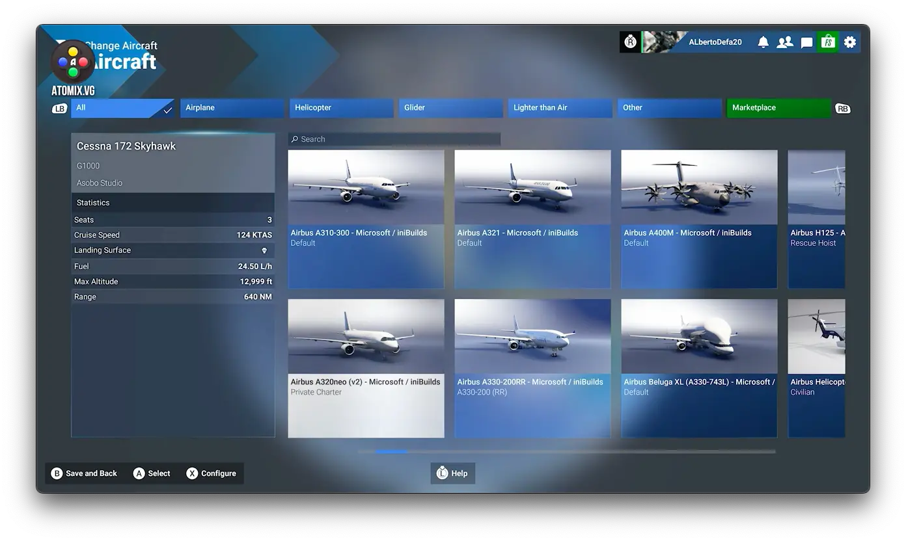
Task: Click the ALbertoDefa20 profile avatar
Action: [x=664, y=42]
